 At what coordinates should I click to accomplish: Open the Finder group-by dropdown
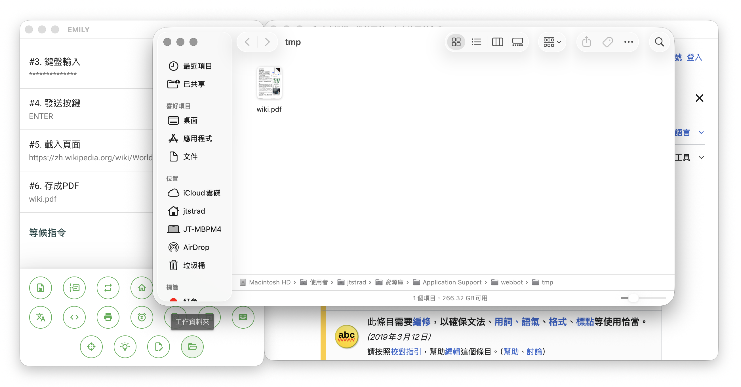[x=552, y=42]
